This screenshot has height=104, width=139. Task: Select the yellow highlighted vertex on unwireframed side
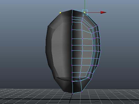[60, 13]
